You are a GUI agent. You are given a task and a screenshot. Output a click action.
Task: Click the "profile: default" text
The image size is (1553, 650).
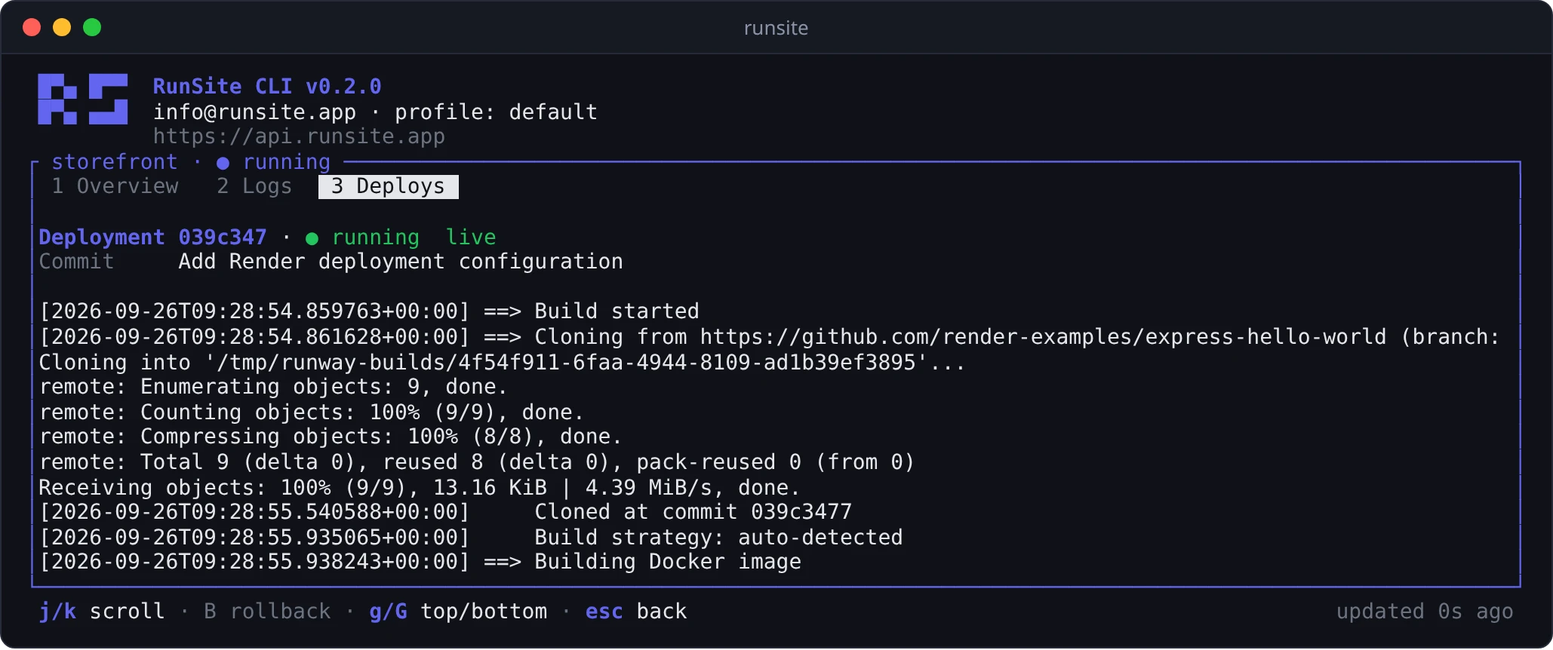tap(497, 112)
